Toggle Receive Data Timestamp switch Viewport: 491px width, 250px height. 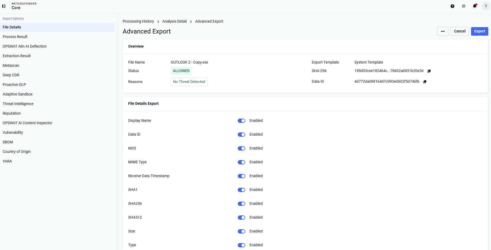(x=242, y=176)
